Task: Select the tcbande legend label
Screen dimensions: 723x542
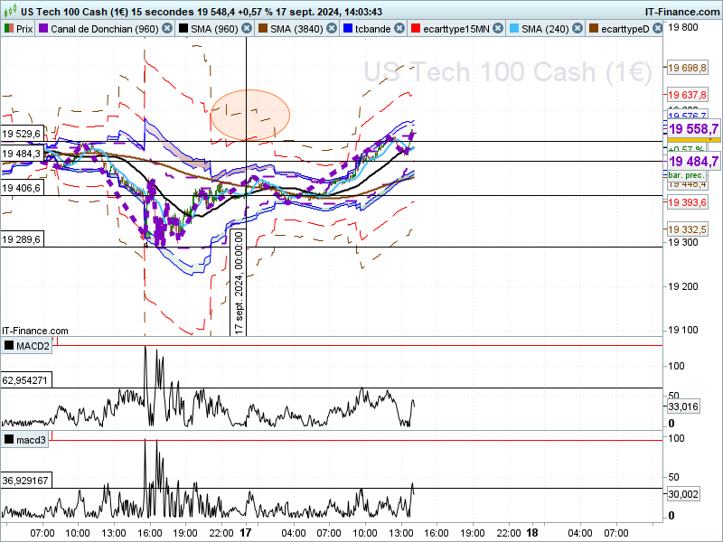Action: pyautogui.click(x=373, y=29)
